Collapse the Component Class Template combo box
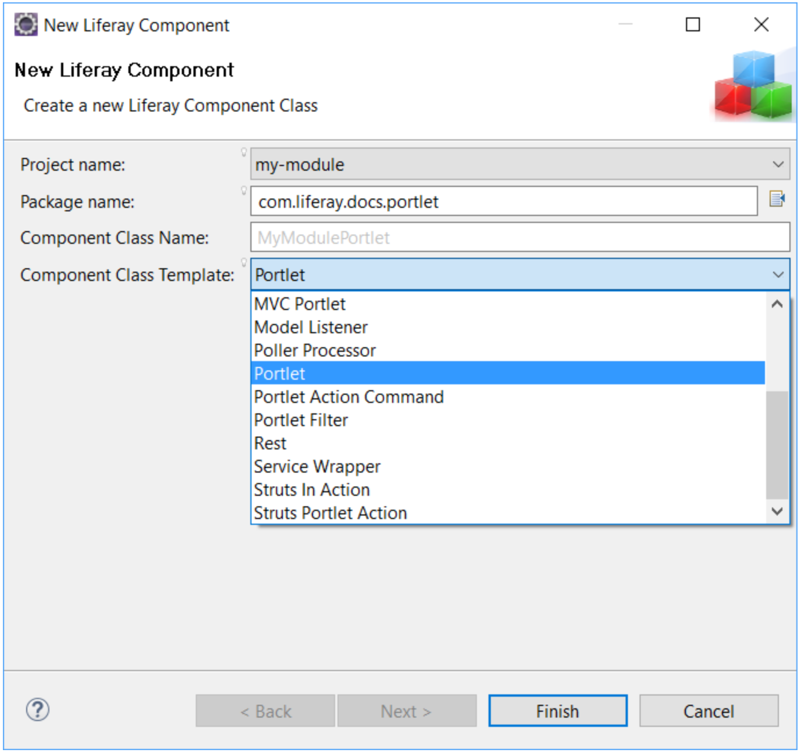Screen dimensions: 801x753 tap(520, 274)
